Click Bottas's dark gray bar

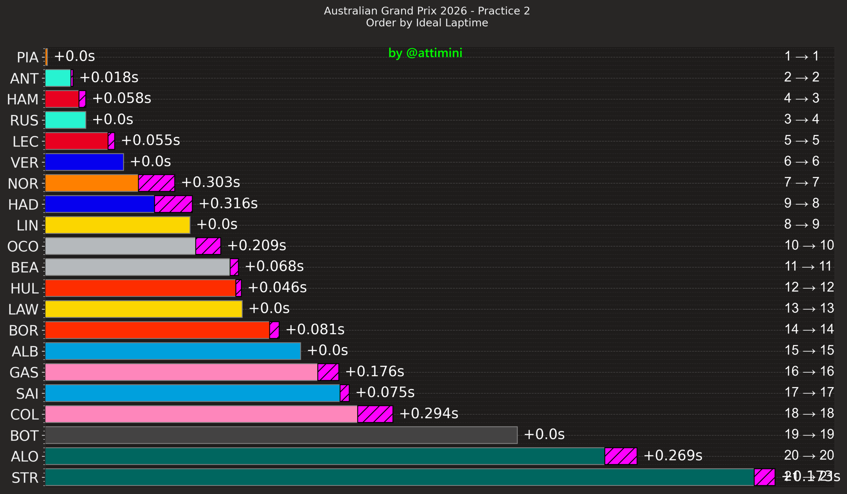click(281, 435)
